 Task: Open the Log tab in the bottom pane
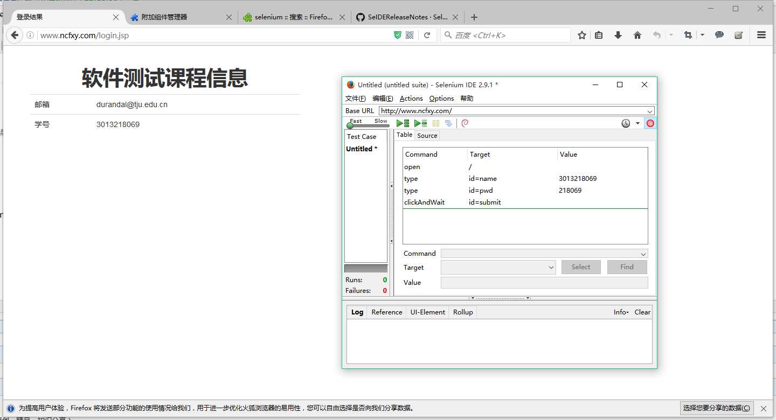[357, 312]
